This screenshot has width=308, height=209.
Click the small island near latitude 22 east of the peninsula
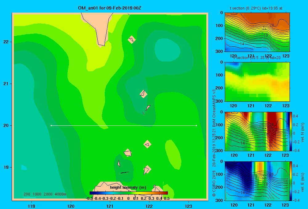tap(132, 40)
